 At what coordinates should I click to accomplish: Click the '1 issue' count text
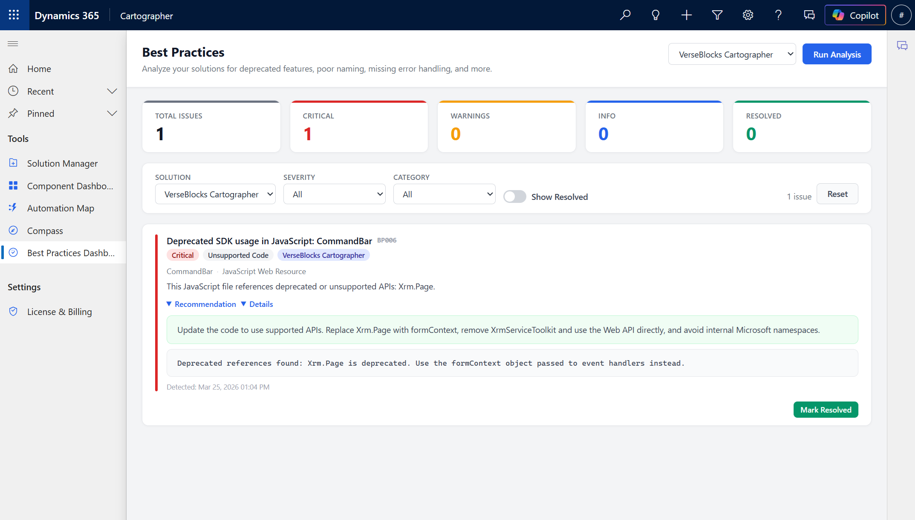click(799, 196)
